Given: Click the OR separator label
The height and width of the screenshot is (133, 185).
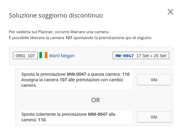Looking at the screenshot, I should coord(95,100).
